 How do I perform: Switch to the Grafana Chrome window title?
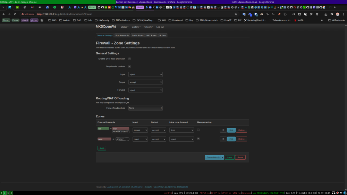(154, 2)
